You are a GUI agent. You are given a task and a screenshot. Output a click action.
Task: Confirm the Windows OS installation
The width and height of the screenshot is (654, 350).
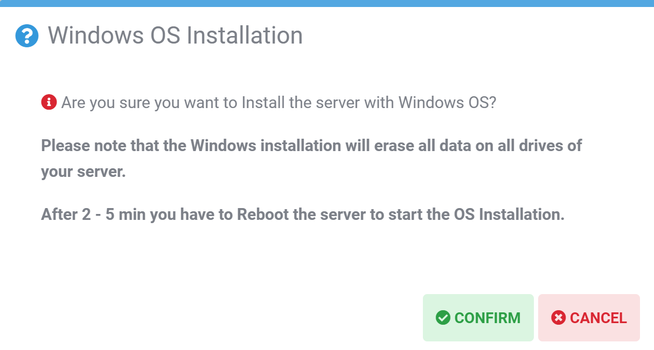coord(478,318)
